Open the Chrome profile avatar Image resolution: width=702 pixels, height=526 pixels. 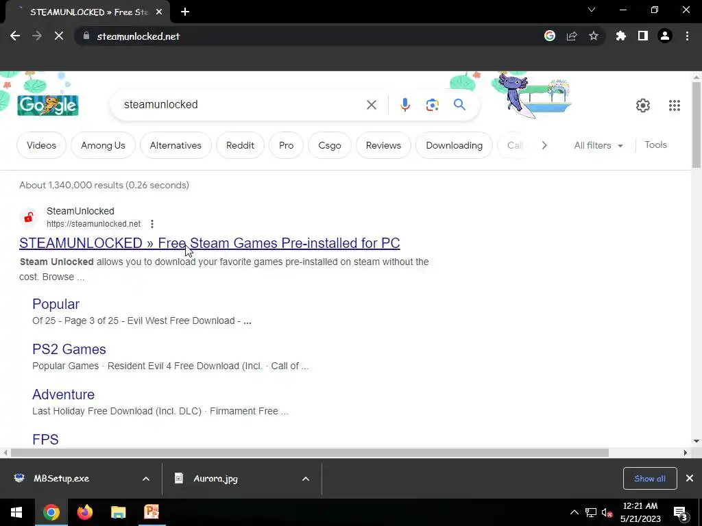point(665,36)
